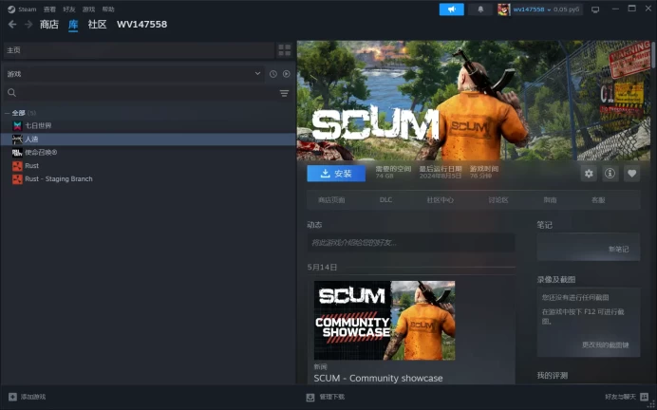Viewport: 657px width, 410px height.
Task: Open the 好友 menu
Action: point(69,9)
